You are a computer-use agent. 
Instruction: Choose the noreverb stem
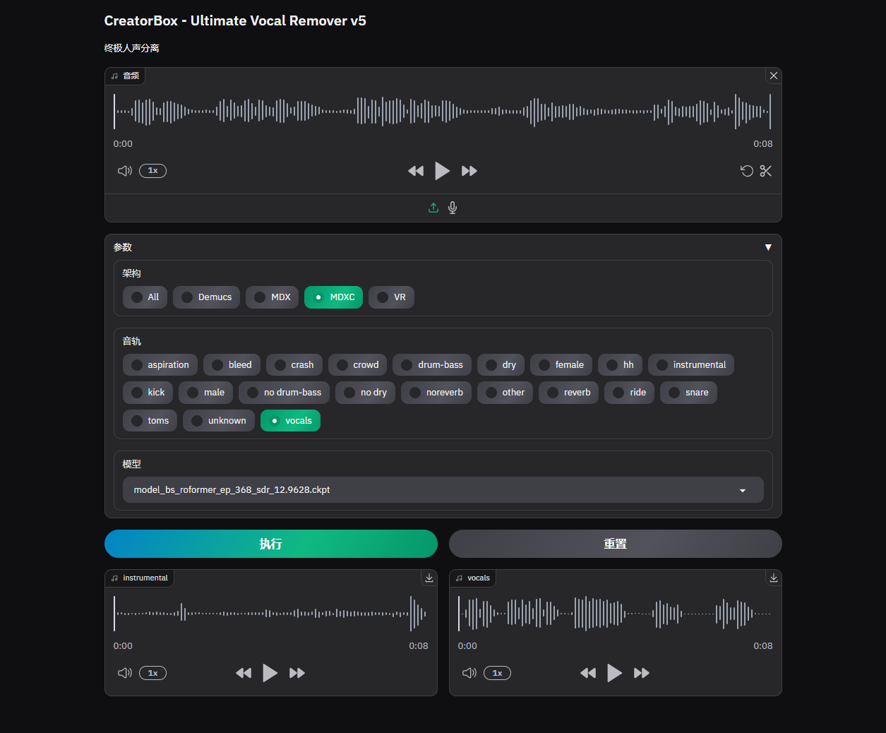[x=436, y=393]
